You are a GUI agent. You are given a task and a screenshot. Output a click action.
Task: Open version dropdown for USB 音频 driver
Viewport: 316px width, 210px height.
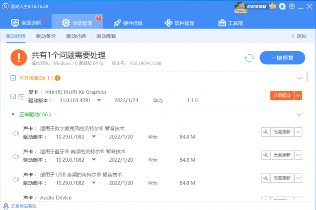[94, 183]
